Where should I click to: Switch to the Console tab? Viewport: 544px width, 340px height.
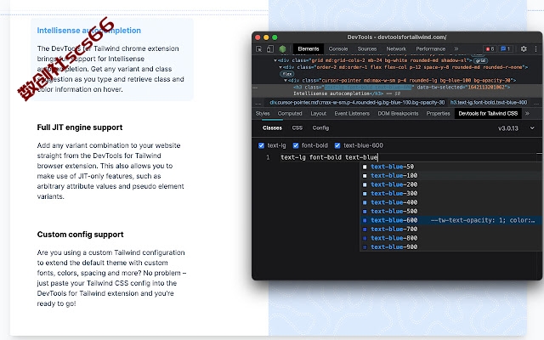[x=338, y=49]
